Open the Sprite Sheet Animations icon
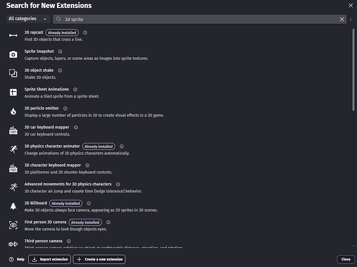Screen dimensions: 357x267 click(x=13, y=92)
